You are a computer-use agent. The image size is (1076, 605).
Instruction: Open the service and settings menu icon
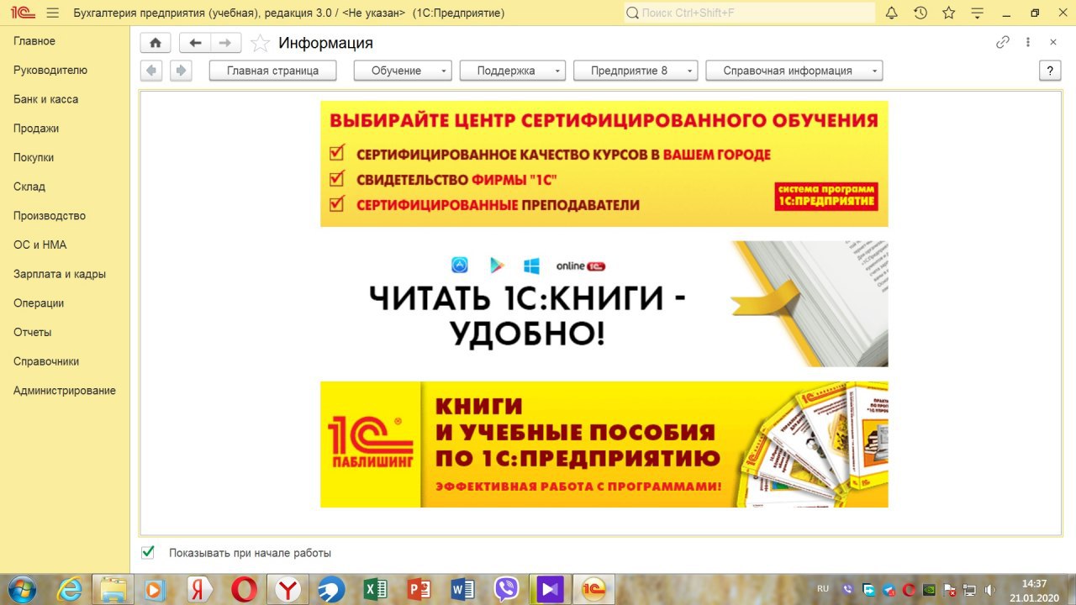tap(977, 13)
